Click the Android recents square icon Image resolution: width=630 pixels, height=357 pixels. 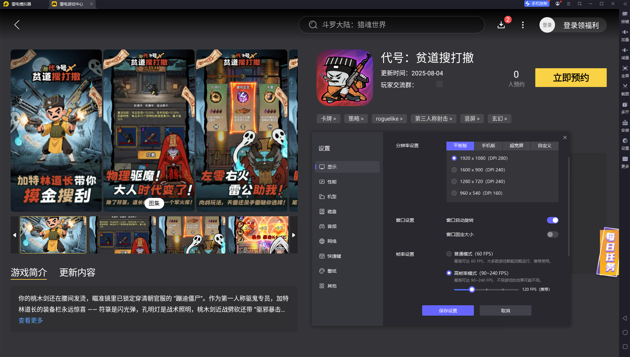[x=625, y=347]
